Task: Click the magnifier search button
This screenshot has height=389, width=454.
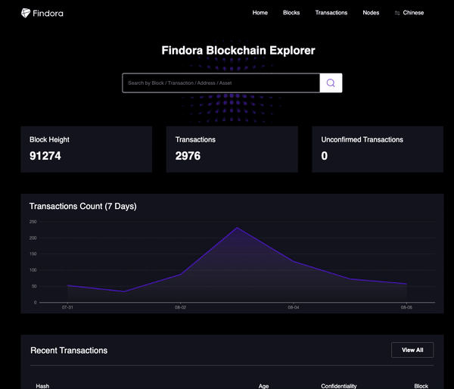Action: point(331,83)
